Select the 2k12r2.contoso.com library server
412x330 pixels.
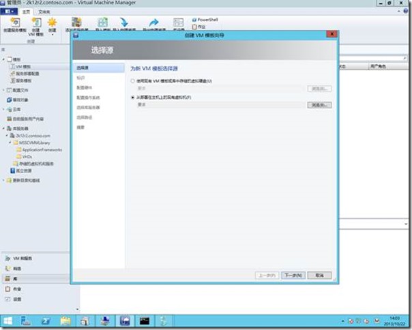point(30,136)
